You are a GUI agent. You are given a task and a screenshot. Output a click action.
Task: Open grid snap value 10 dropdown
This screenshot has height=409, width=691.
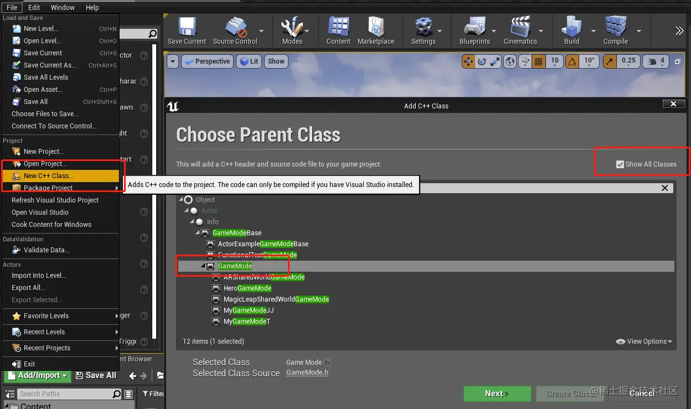[x=555, y=61]
